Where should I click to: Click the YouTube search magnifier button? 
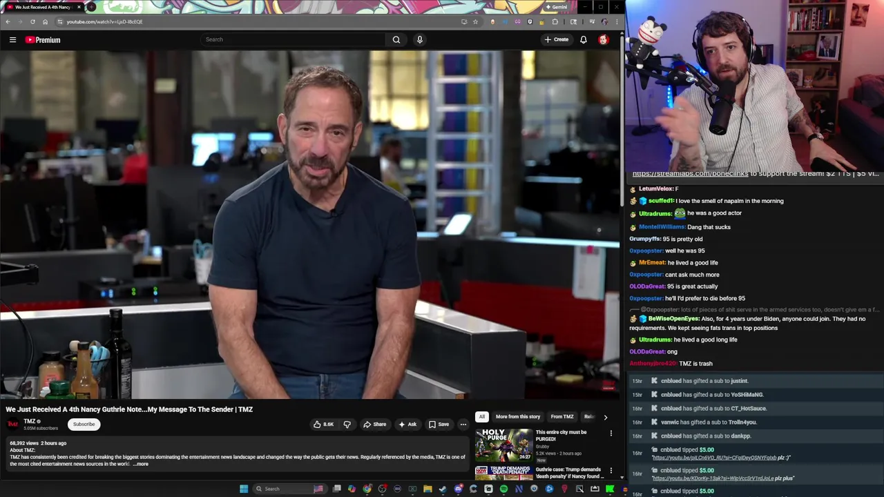tap(396, 39)
